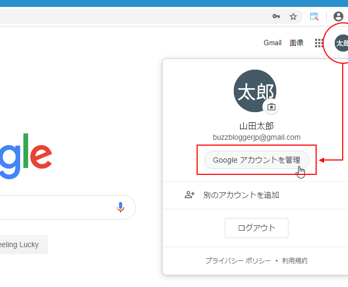This screenshot has height=287, width=348.
Task: Select 別のアカウントを追加 menu entry
Action: (x=255, y=195)
